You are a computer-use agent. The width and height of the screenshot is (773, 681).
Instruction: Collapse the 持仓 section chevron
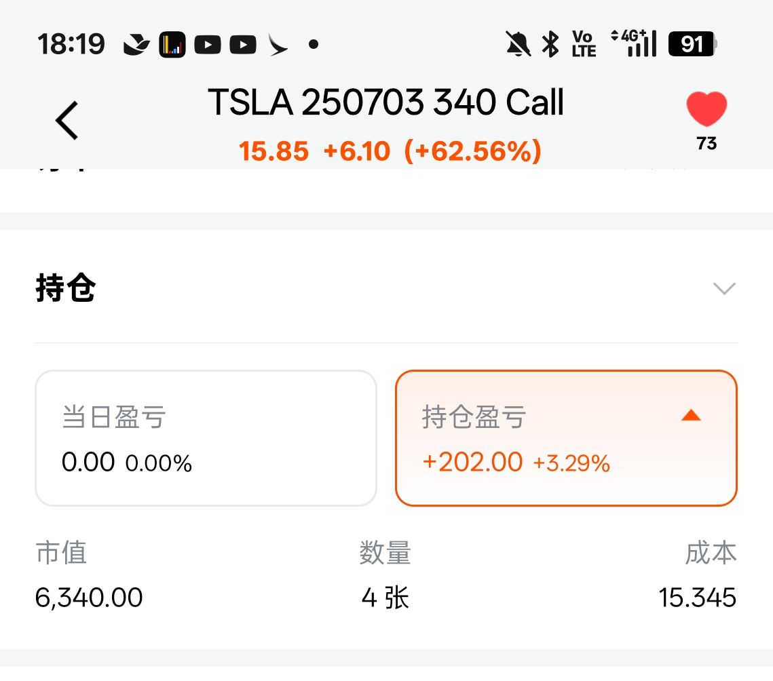[724, 289]
